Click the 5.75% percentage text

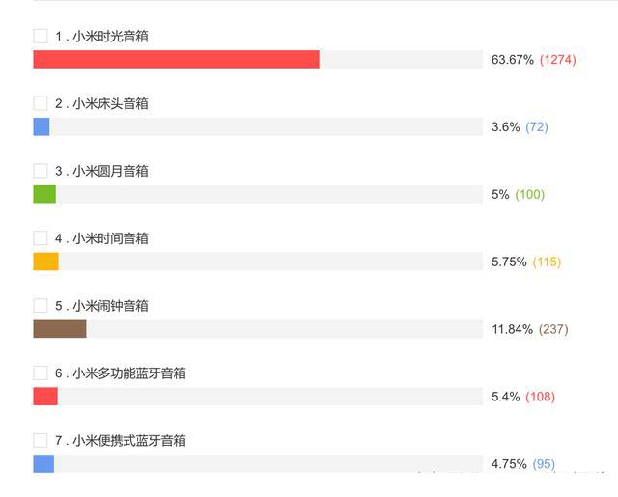508,262
